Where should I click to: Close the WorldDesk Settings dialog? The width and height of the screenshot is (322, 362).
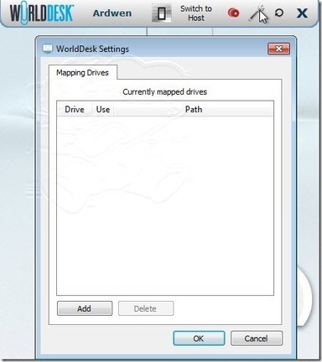pos(278,49)
